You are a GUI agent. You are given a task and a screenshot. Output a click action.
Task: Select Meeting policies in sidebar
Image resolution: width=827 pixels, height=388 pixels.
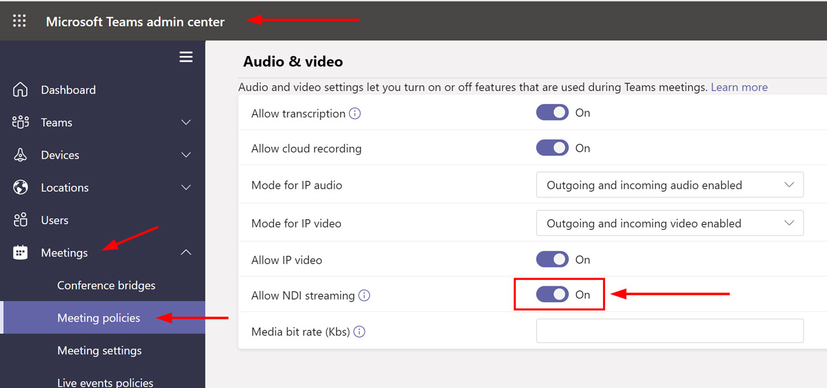click(99, 318)
